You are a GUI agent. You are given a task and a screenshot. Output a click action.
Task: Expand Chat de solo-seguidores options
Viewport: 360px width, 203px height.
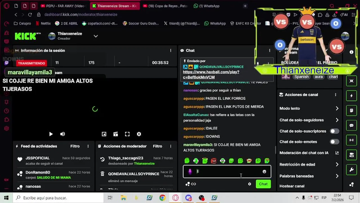point(337,120)
